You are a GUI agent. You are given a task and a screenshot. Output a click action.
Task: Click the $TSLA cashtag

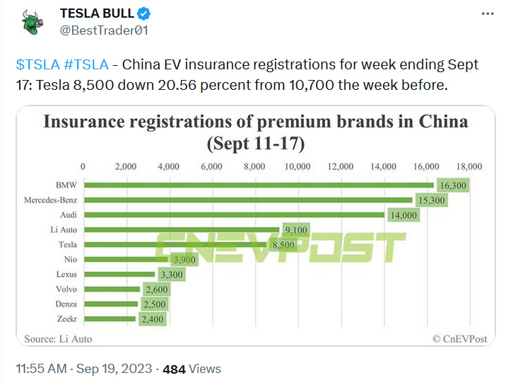coord(37,64)
